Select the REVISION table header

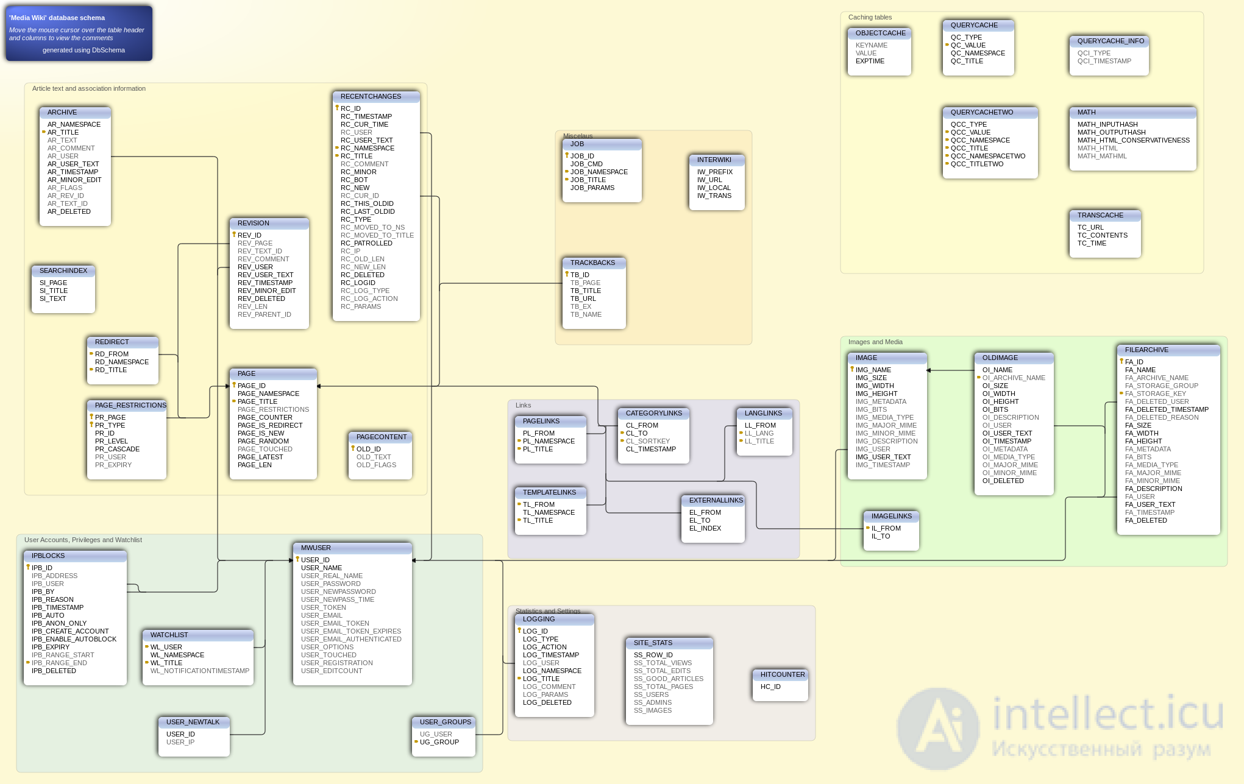(269, 223)
